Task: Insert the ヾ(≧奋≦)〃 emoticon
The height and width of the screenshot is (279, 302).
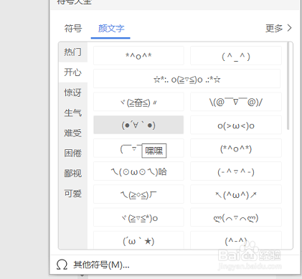Action: pyautogui.click(x=138, y=102)
